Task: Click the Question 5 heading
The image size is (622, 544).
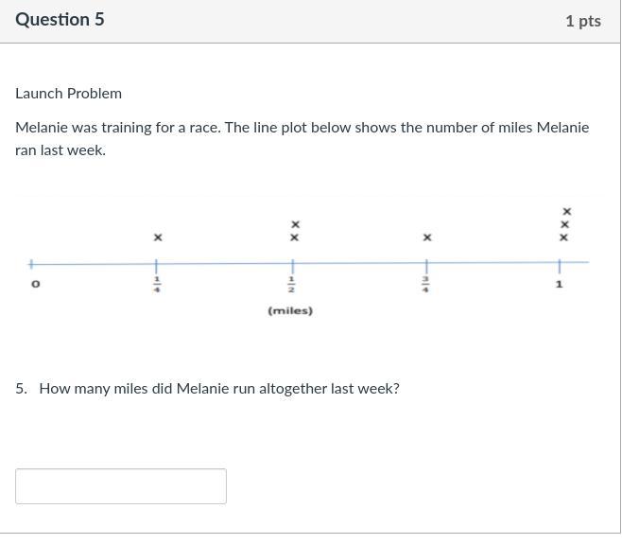Action: click(x=60, y=20)
